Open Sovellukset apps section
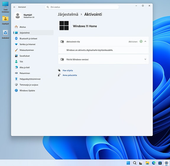 pos(33,56)
